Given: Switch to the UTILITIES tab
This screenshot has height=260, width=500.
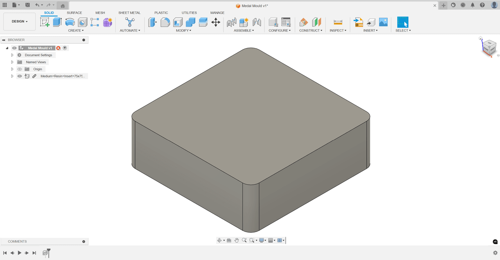Looking at the screenshot, I should pos(189,13).
